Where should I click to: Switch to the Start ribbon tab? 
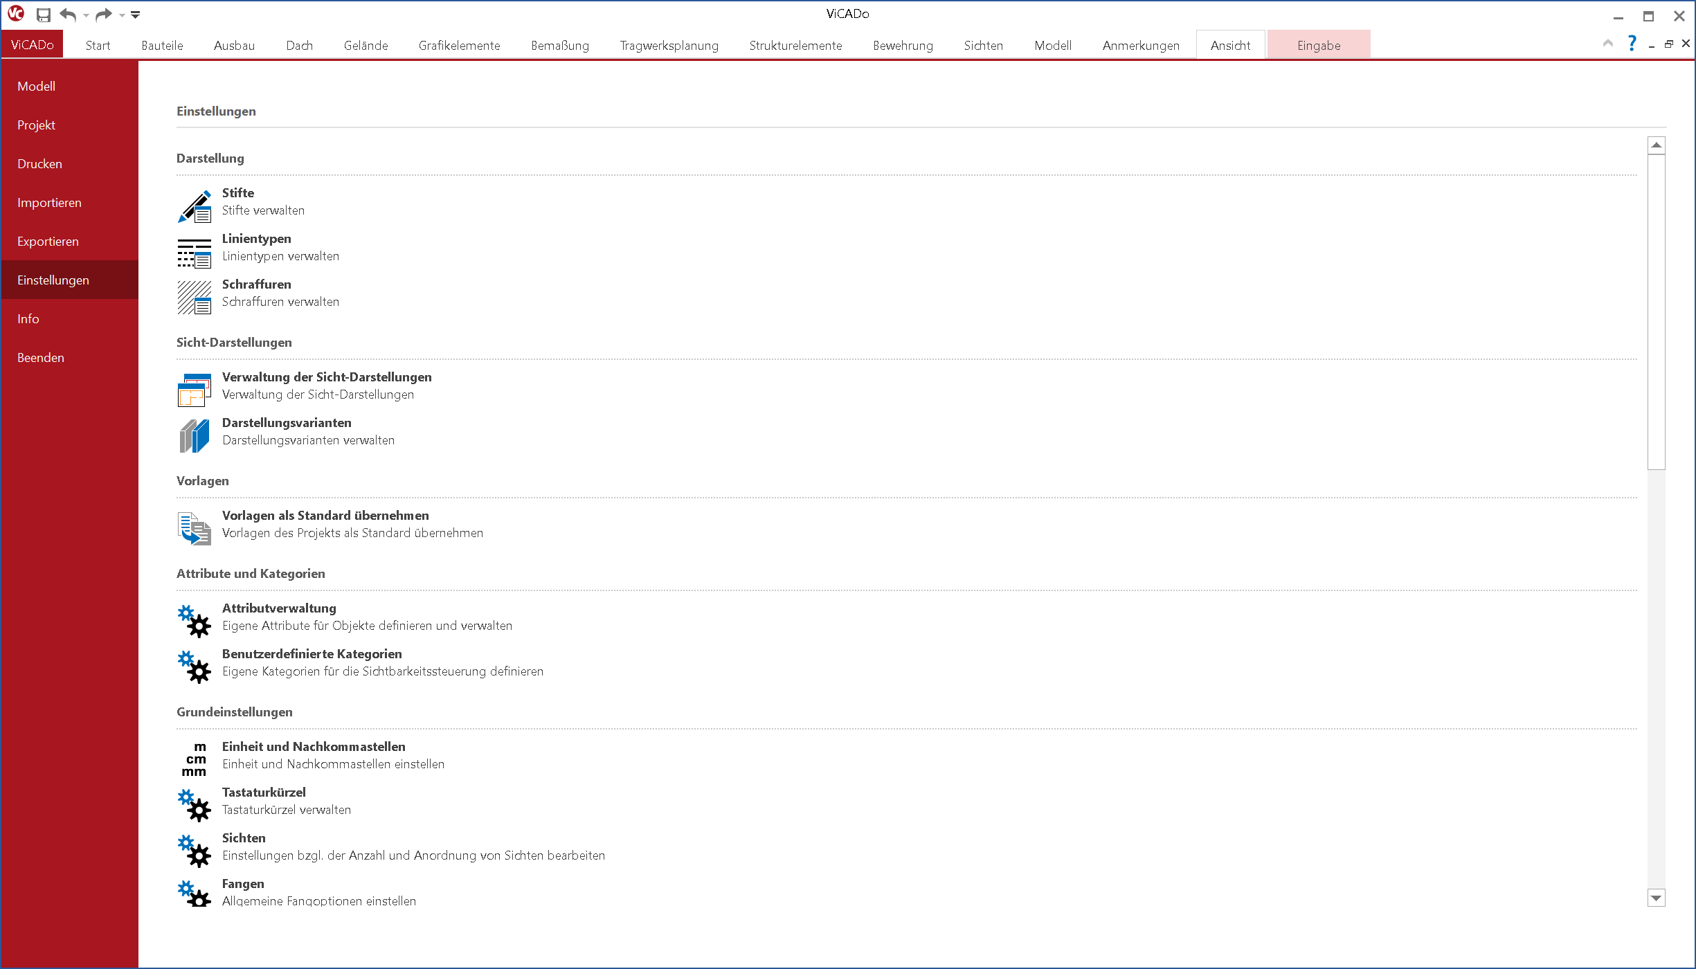pyautogui.click(x=98, y=46)
